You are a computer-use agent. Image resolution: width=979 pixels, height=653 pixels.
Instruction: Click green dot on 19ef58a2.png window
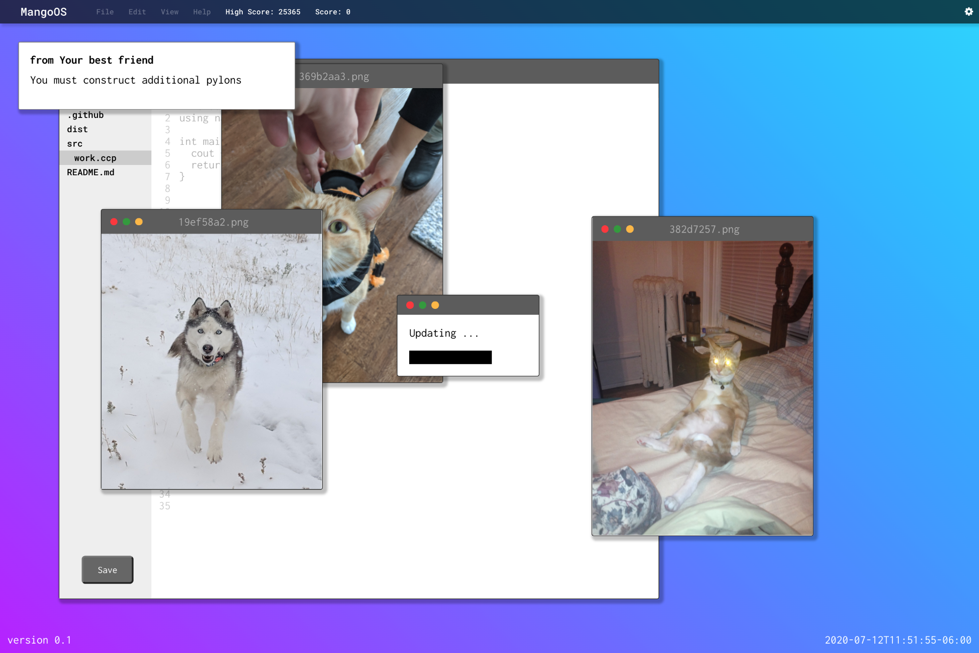(126, 222)
